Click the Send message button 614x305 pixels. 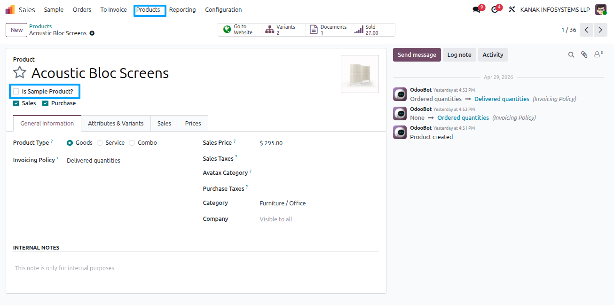pos(417,55)
